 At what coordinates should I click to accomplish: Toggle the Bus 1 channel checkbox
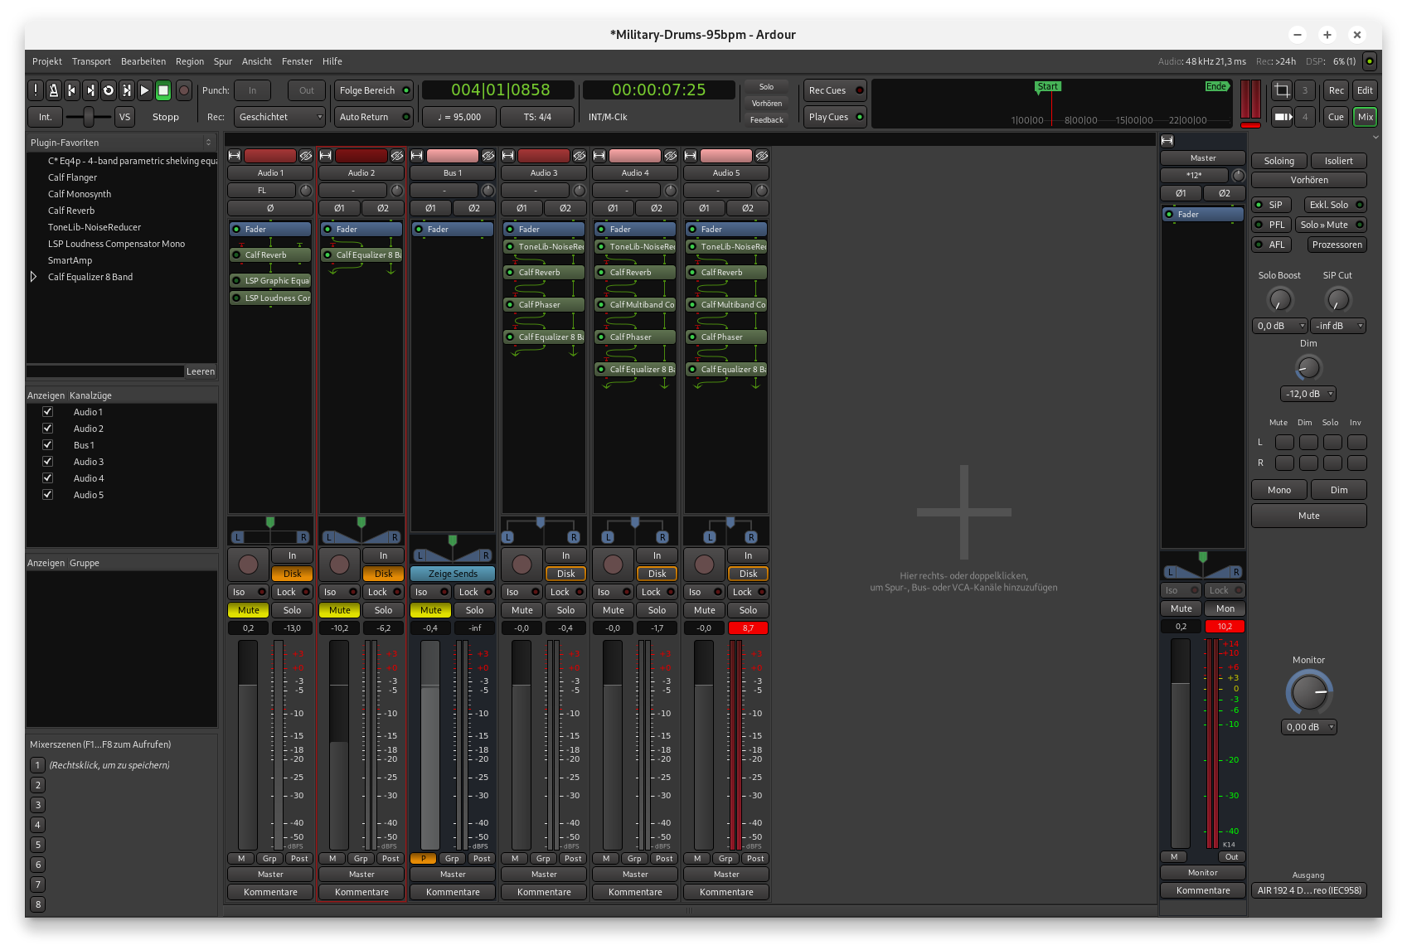(47, 445)
